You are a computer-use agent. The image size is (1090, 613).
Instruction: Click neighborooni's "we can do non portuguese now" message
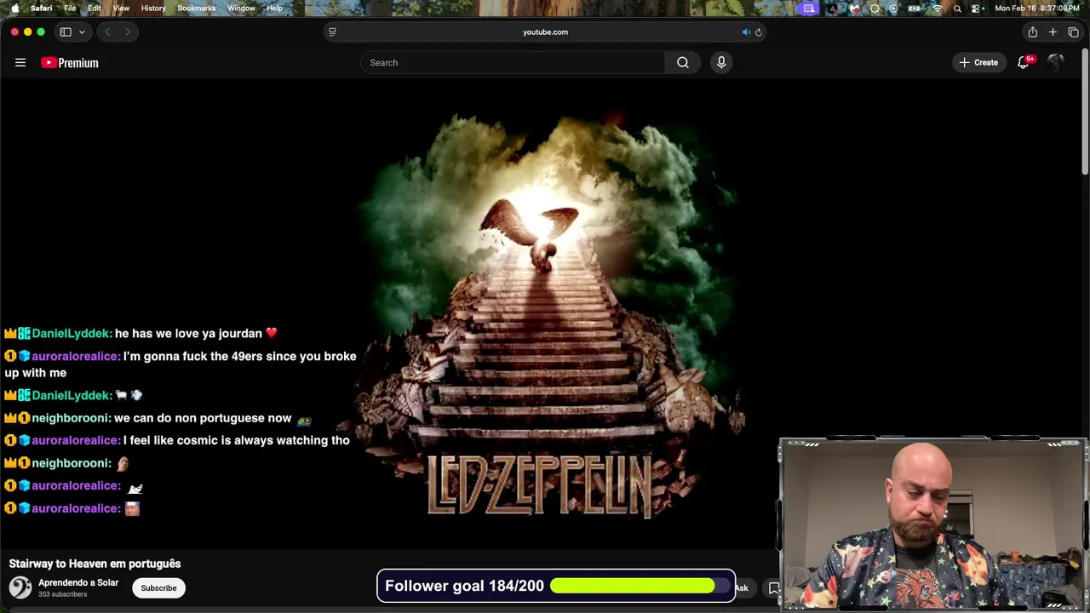pyautogui.click(x=158, y=418)
